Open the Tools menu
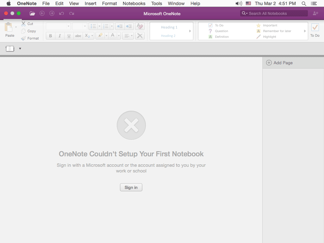This screenshot has width=324, height=243. pos(157,3)
